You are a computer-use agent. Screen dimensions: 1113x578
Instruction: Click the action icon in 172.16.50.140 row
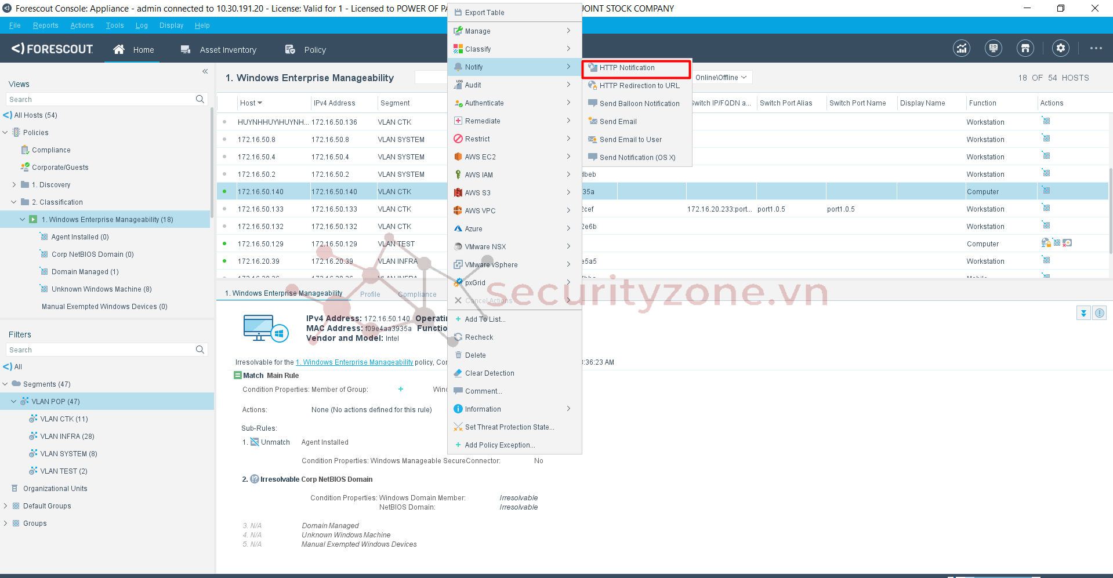point(1046,191)
